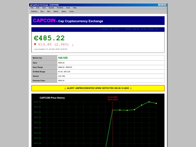Click the Open row value €500.00
The image size is (196, 147).
(x=61, y=63)
